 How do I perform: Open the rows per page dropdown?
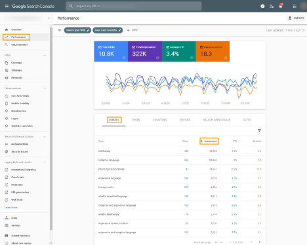tap(218, 242)
